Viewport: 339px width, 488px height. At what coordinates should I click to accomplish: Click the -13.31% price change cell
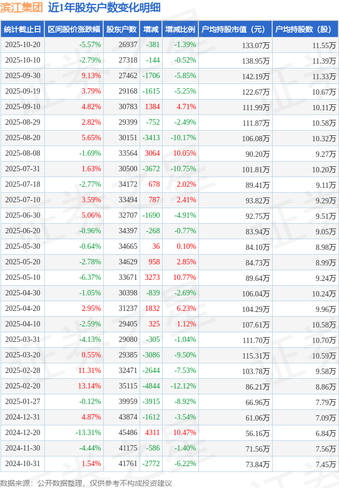tap(88, 433)
